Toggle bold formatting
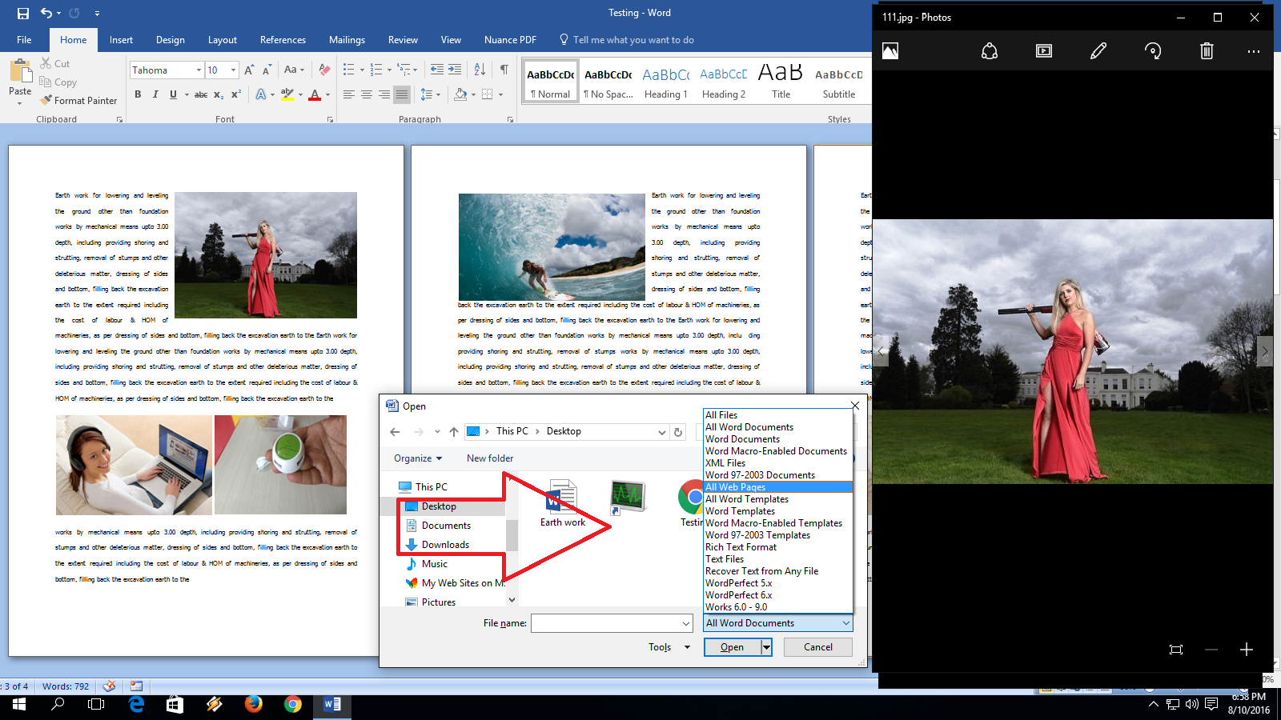The width and height of the screenshot is (1281, 720). pyautogui.click(x=138, y=94)
